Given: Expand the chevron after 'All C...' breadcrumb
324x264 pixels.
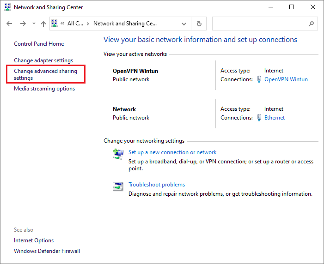Looking at the screenshot, I should point(88,24).
